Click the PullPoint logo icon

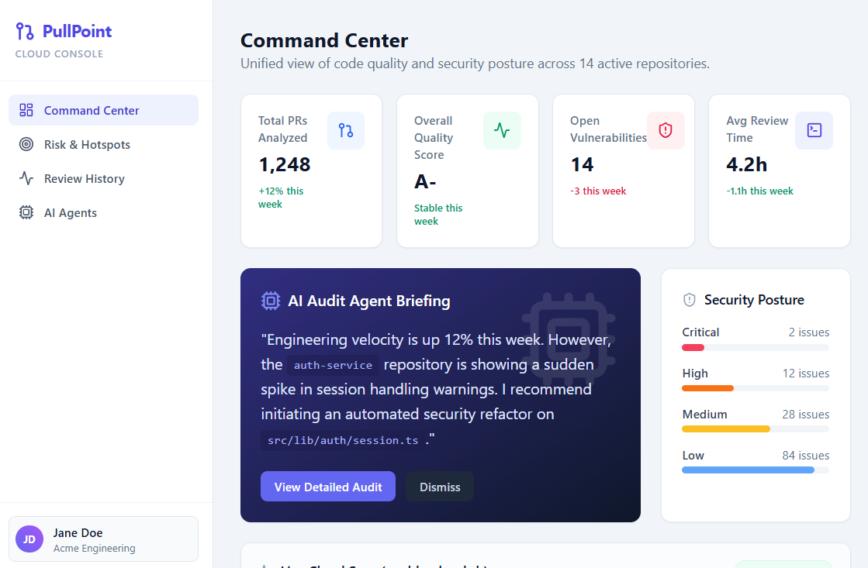pos(26,30)
